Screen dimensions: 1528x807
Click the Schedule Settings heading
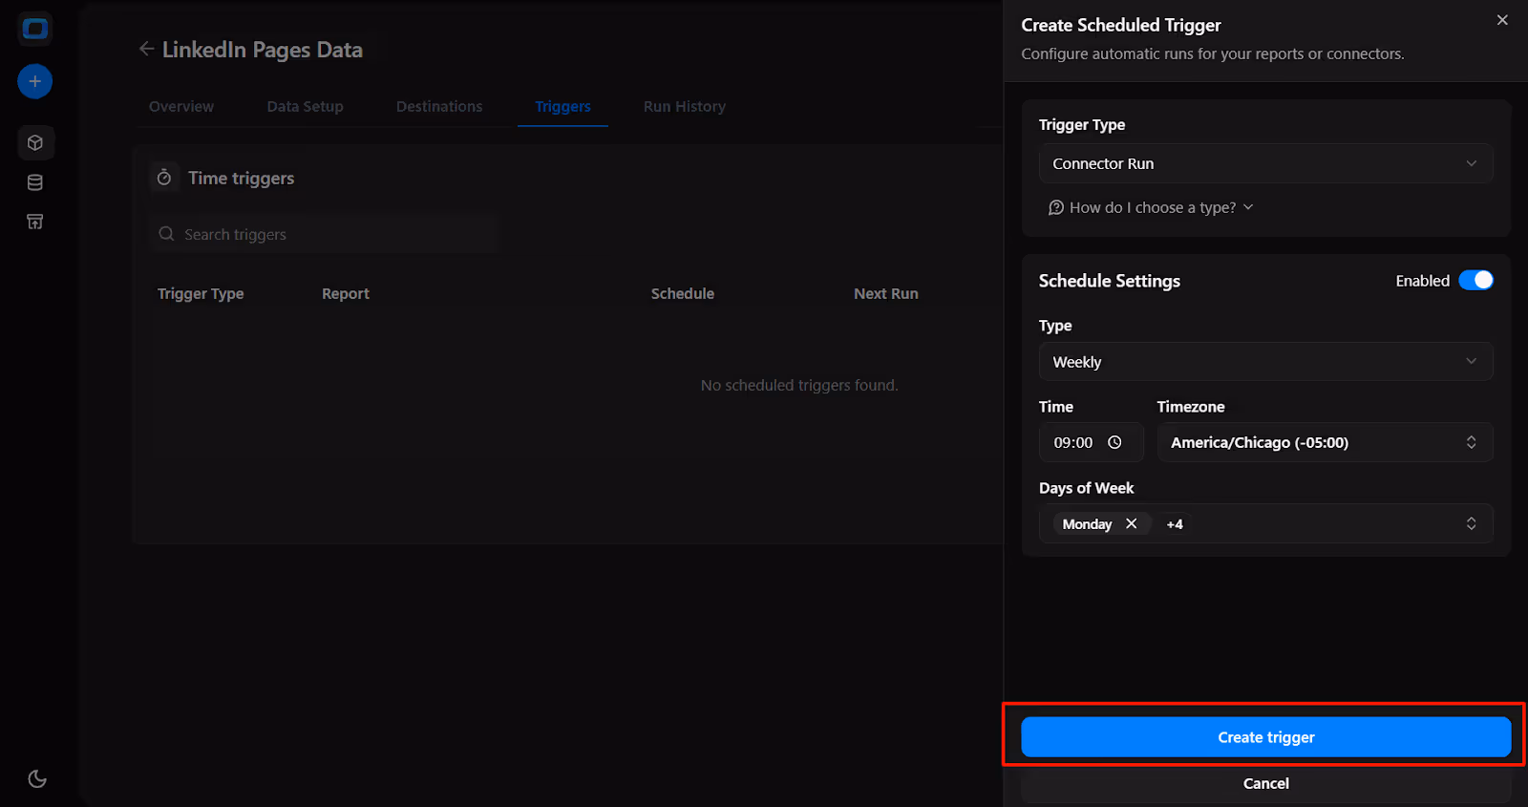pyautogui.click(x=1110, y=281)
